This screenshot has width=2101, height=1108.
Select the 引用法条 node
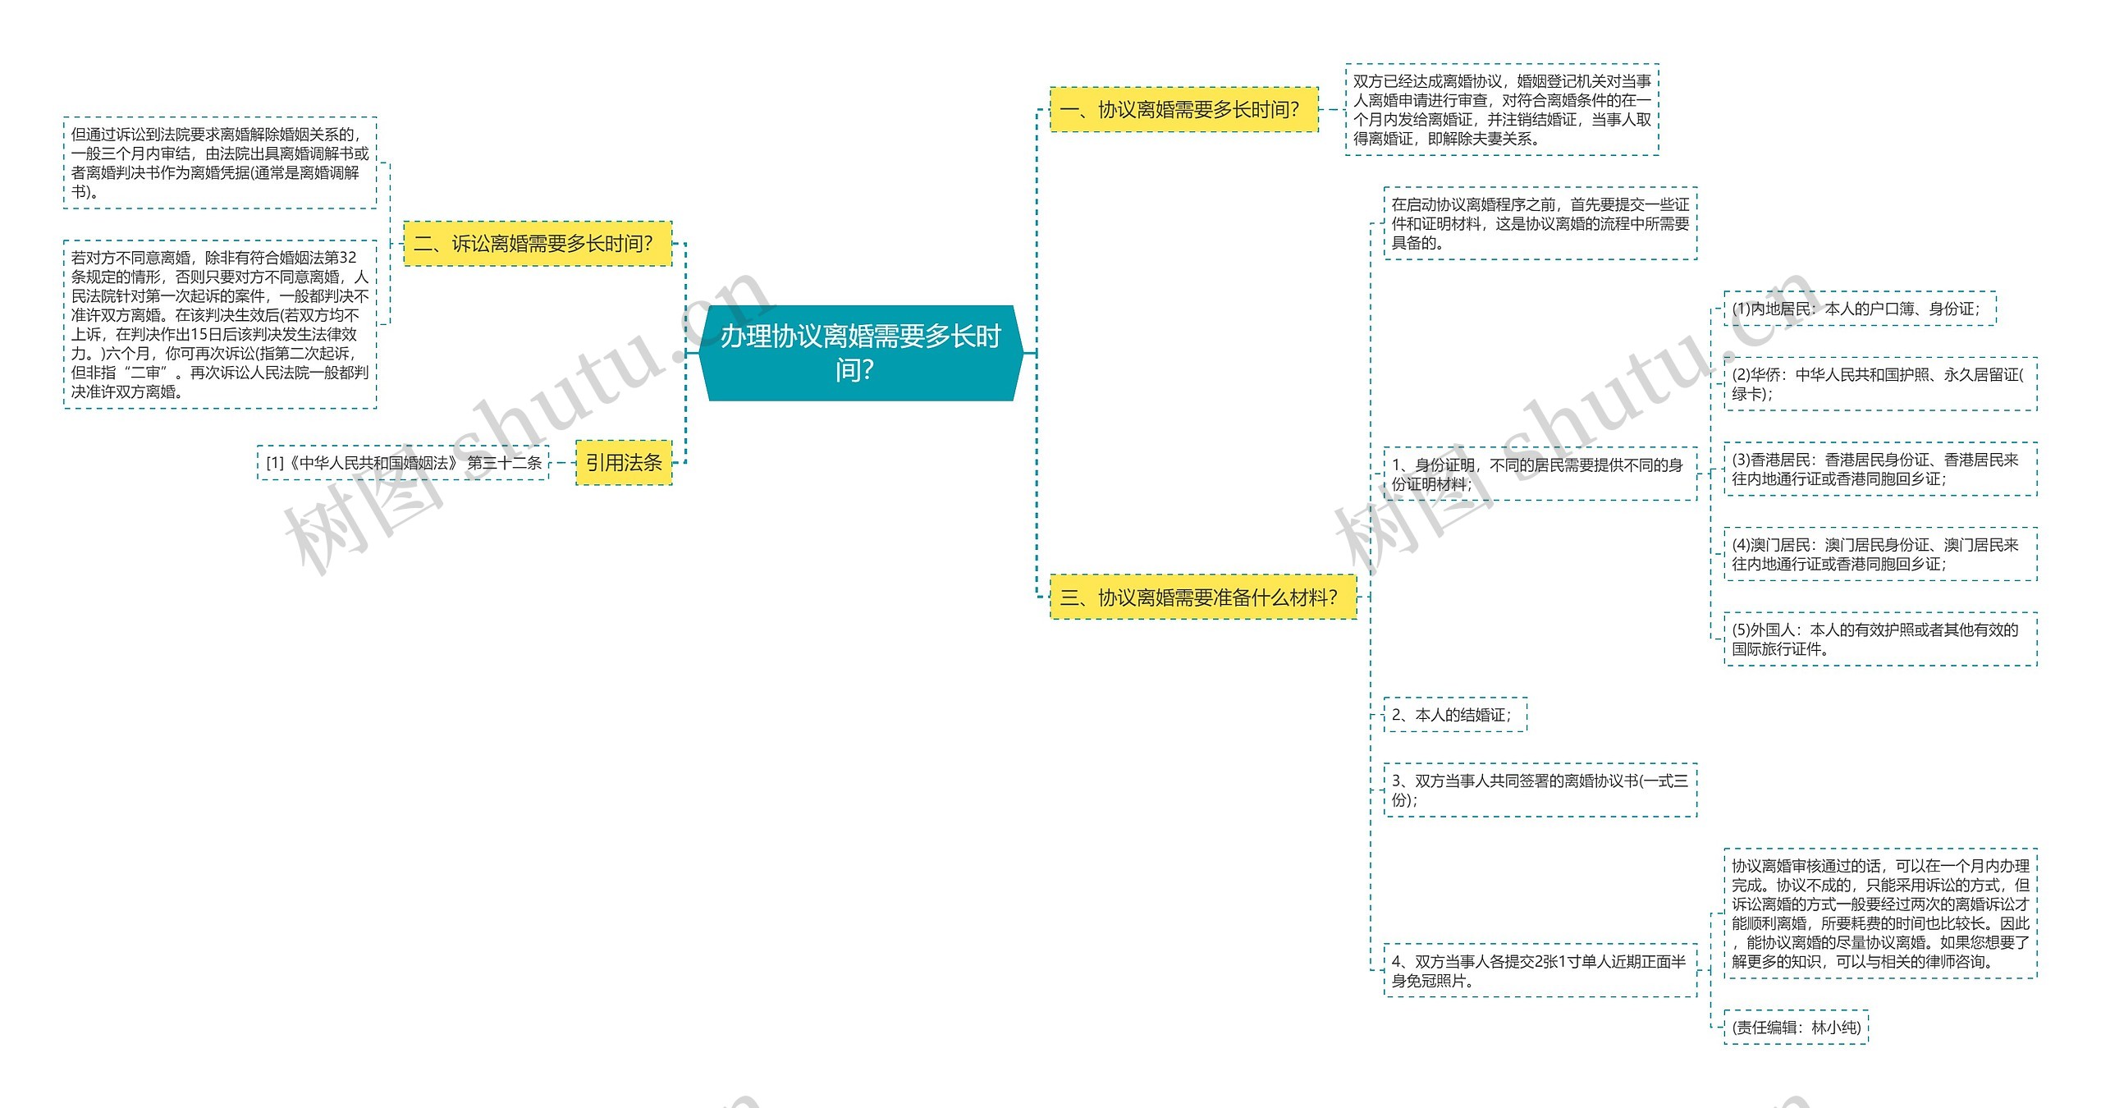coord(623,463)
